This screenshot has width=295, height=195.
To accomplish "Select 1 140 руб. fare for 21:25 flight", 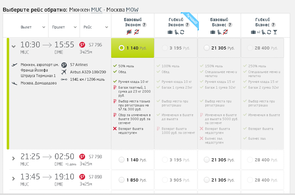I will (x=121, y=160).
